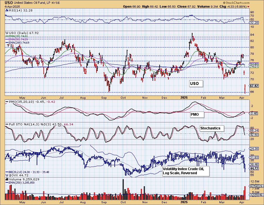
Task: Click the purple EMA(50) legend line swatch
Action: coord(7,39)
